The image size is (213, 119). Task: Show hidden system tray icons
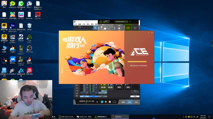(x=183, y=117)
